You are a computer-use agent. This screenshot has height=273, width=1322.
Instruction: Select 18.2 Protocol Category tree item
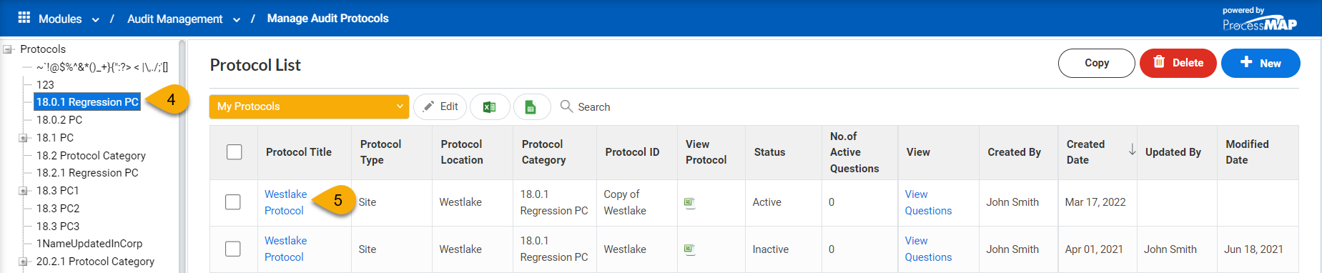[91, 156]
